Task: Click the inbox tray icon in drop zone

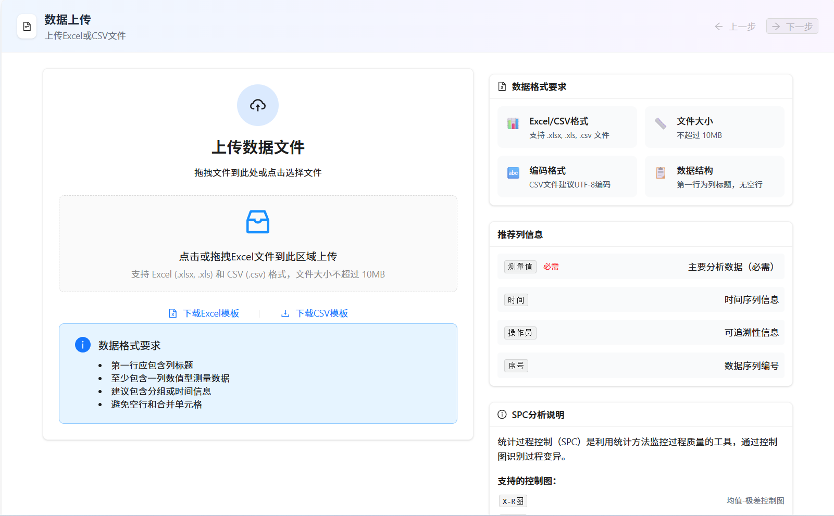Action: click(258, 222)
